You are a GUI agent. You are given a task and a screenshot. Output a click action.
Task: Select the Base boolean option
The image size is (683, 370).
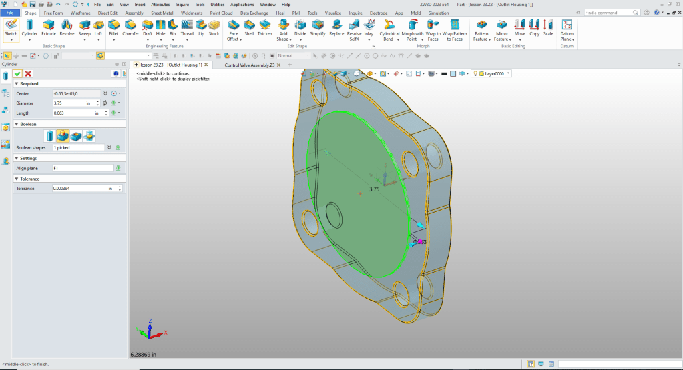click(50, 135)
